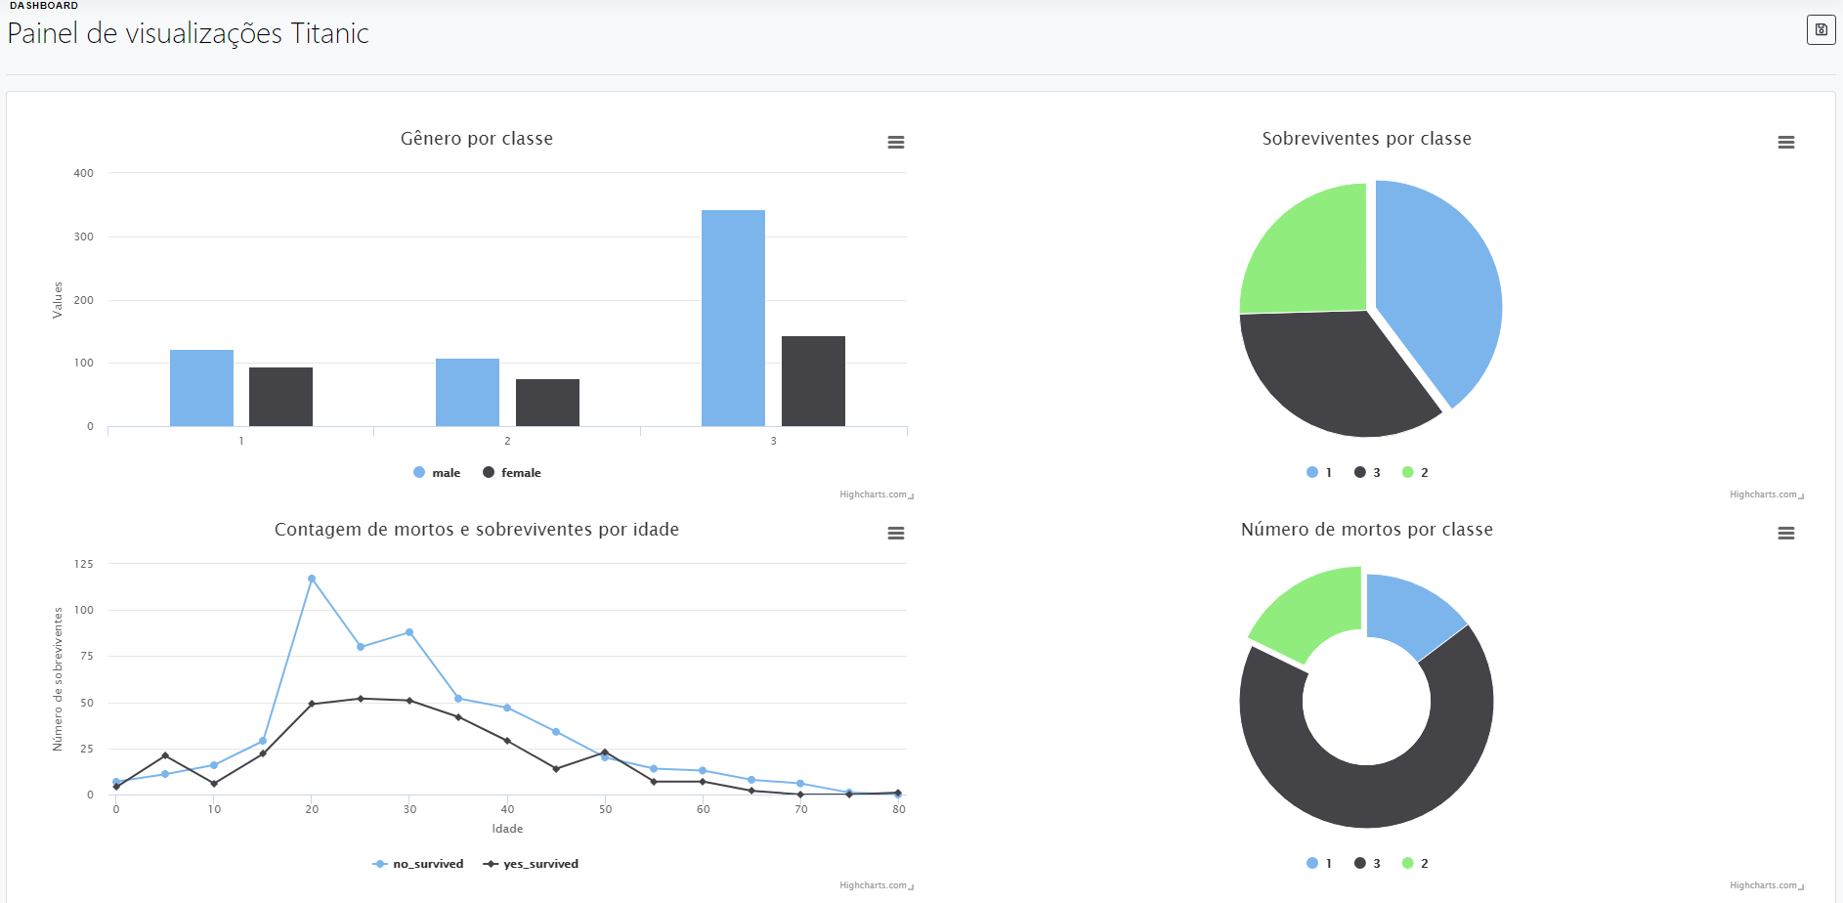Viewport: 1843px width, 903px height.
Task: Click the Número de mortos por classe title
Action: click(x=1367, y=530)
